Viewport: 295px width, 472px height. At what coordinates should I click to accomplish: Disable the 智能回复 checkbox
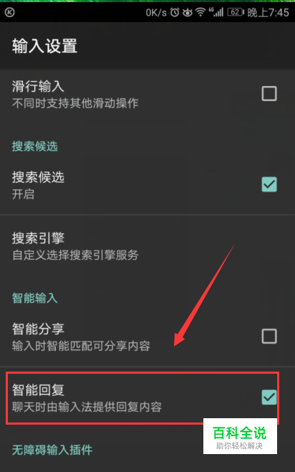click(269, 397)
